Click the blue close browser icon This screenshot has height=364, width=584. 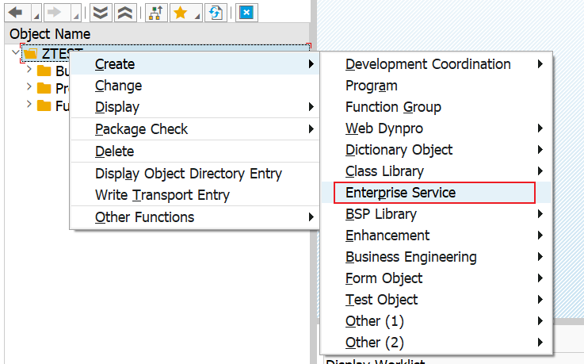(x=246, y=13)
